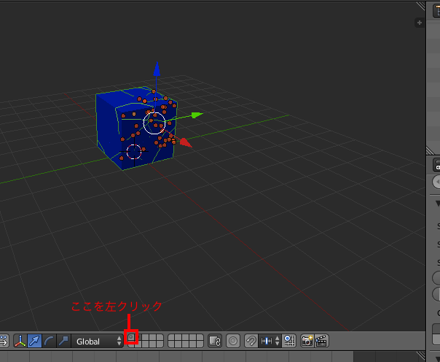Select the top-left layer of the second layer block
This screenshot has width=440, height=362.
[171, 337]
